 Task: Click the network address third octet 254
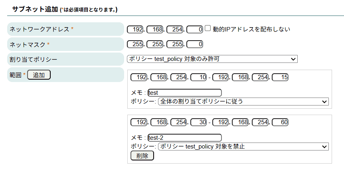coord(175,29)
